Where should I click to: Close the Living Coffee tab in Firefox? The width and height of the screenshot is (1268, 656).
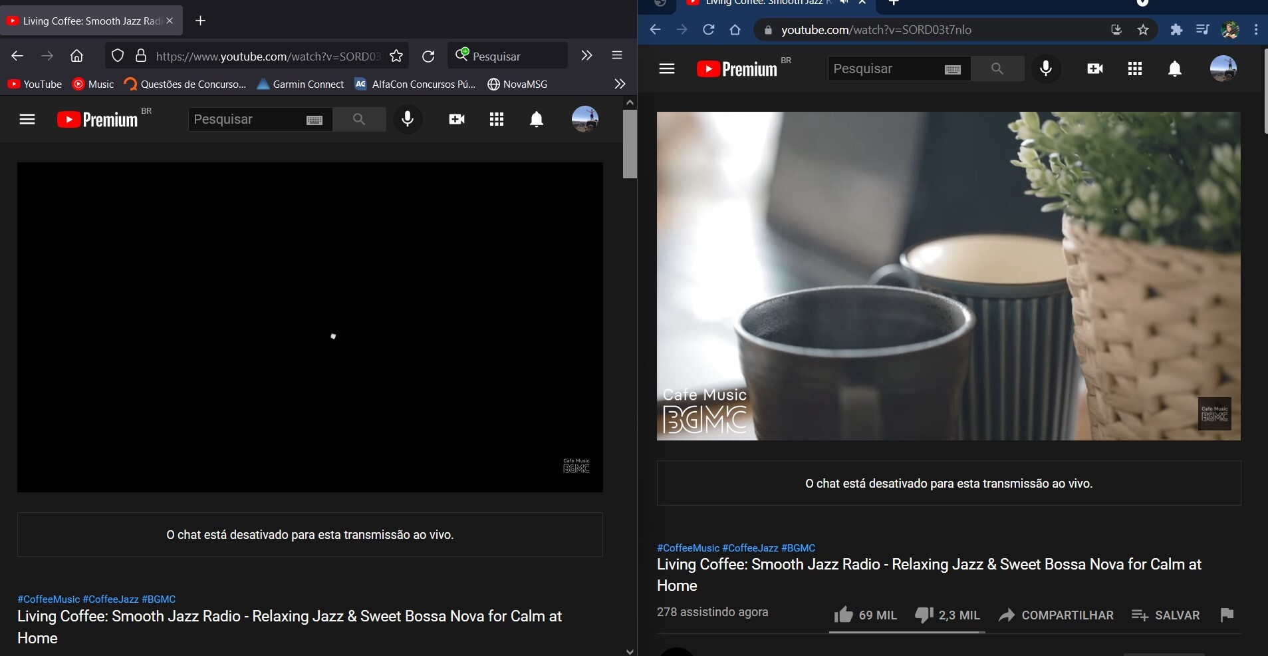pos(170,21)
